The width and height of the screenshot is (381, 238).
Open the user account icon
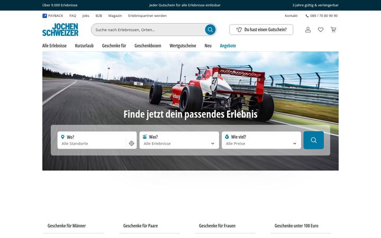[308, 30]
